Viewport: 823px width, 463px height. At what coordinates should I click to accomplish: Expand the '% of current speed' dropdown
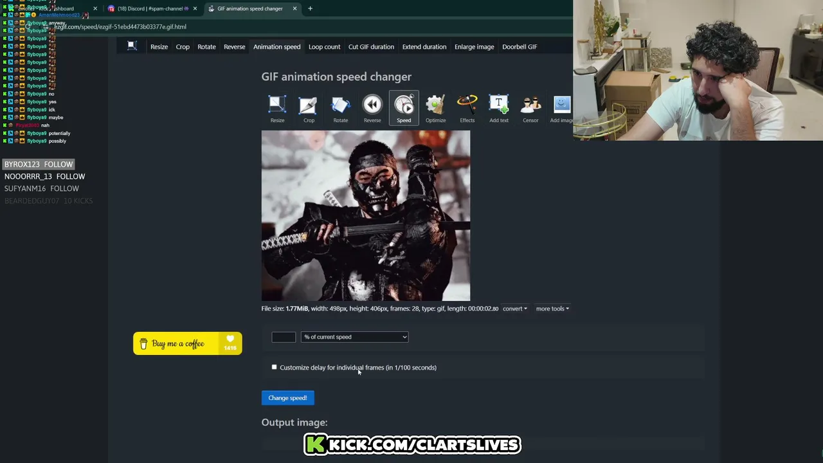[354, 337]
